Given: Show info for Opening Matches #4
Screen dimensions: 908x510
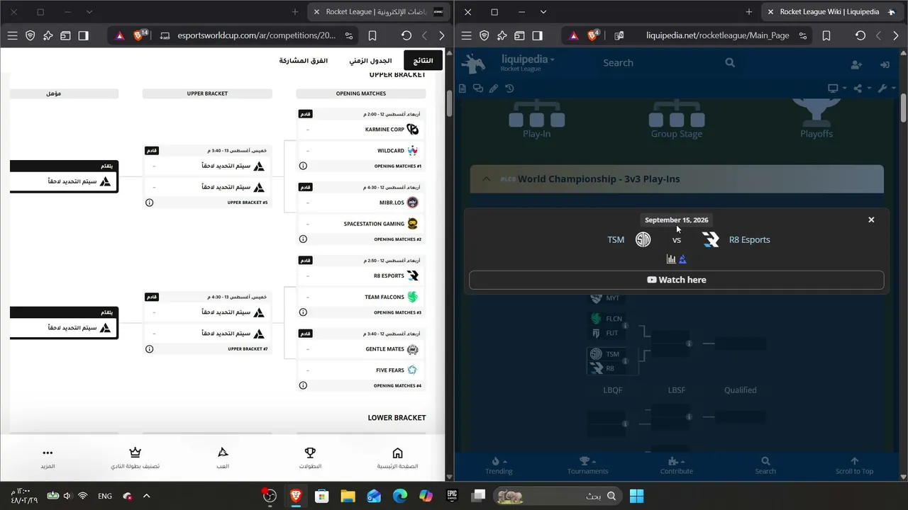Looking at the screenshot, I should click(303, 385).
